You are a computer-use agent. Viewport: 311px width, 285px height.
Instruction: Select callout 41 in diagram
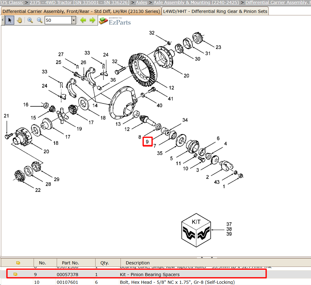[170, 99]
